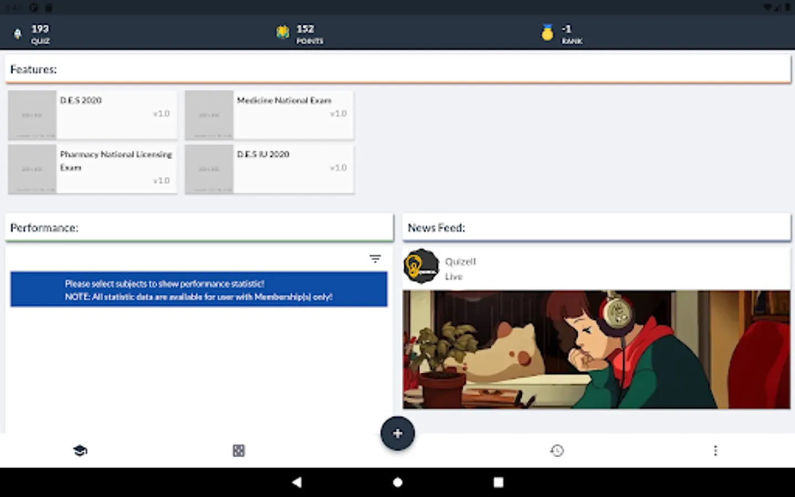The height and width of the screenshot is (497, 795).
Task: Tap the Medicine National Exam placeholder thumbnail
Action: click(x=209, y=115)
